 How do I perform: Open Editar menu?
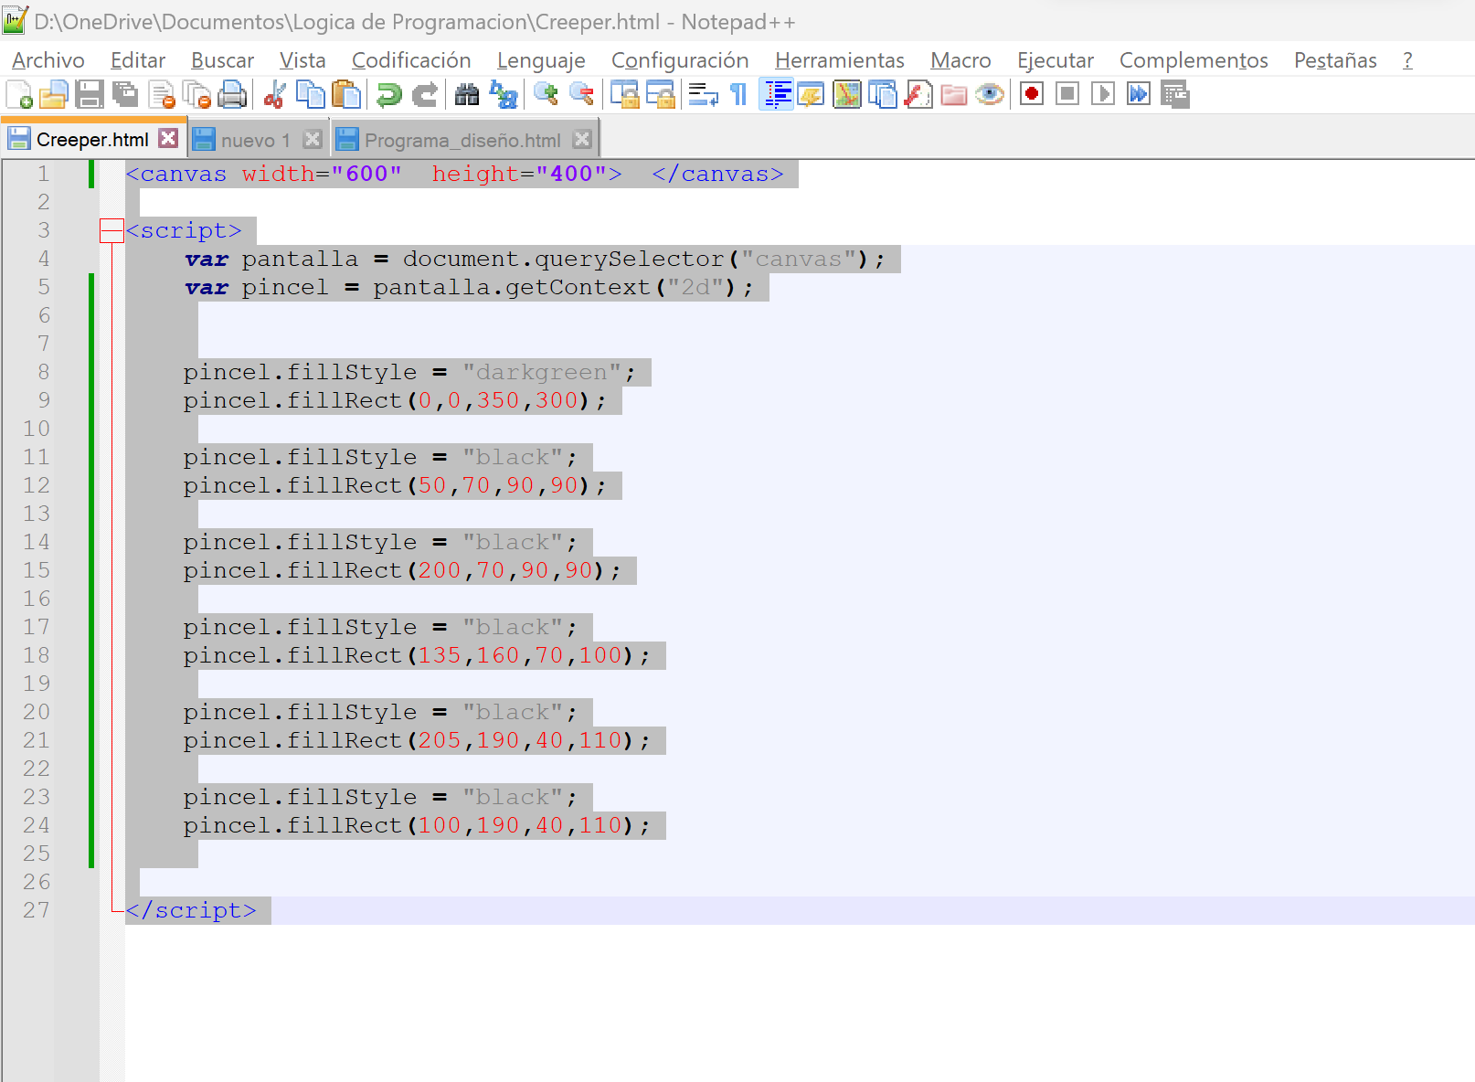pyautogui.click(x=138, y=60)
